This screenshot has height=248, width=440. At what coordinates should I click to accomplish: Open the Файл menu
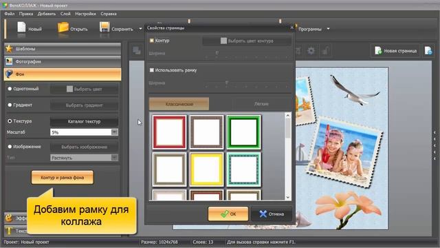(x=10, y=14)
